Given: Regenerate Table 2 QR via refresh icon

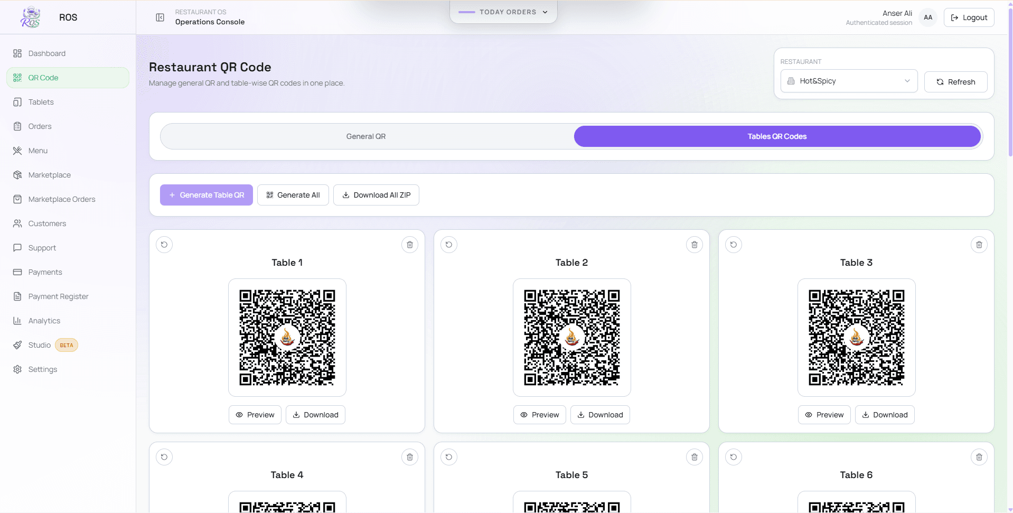Looking at the screenshot, I should coord(449,245).
